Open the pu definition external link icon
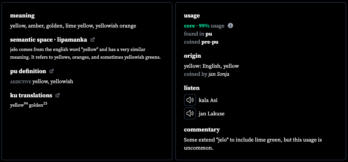 [52, 71]
